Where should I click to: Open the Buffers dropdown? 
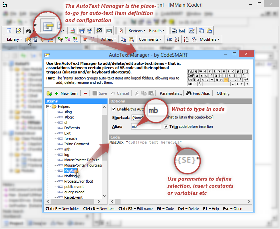click(x=108, y=39)
